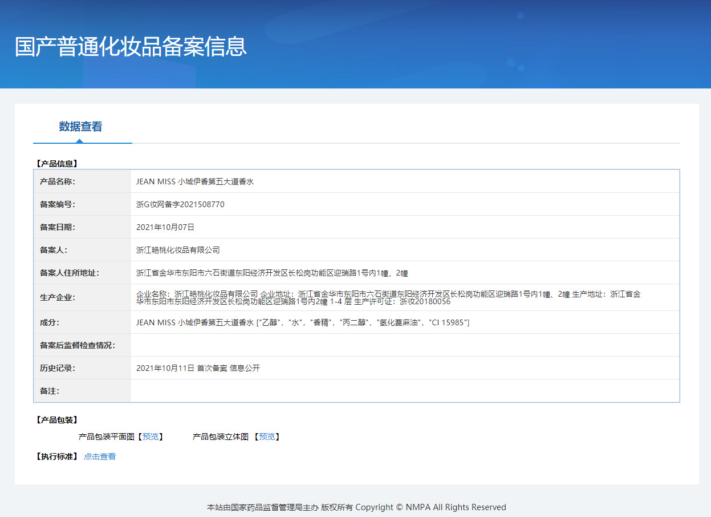711x517 pixels.
Task: Click the 国产普通化妆品备案信息 page title
Action: coord(131,47)
